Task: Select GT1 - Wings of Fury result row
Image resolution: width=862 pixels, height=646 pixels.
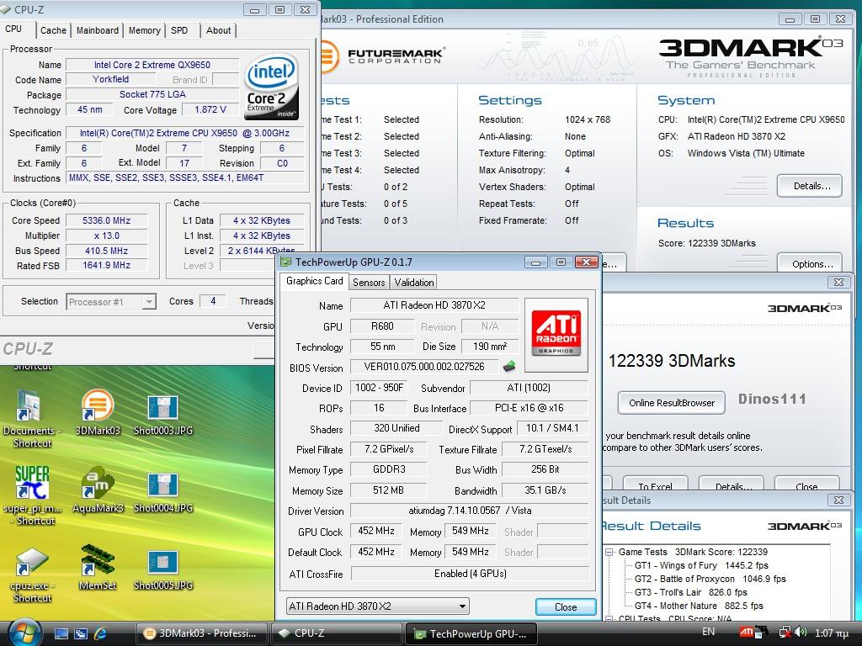Action: coord(701,565)
